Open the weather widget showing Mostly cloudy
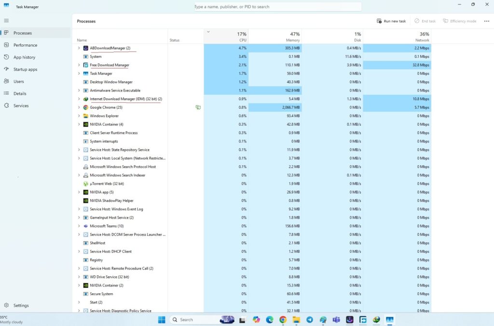Screen dimensions: 494x326 [x=12, y=320]
